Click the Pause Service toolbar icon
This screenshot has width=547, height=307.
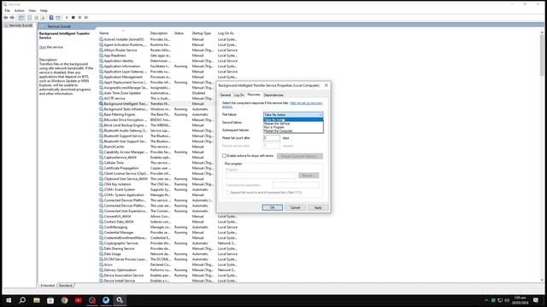point(79,17)
